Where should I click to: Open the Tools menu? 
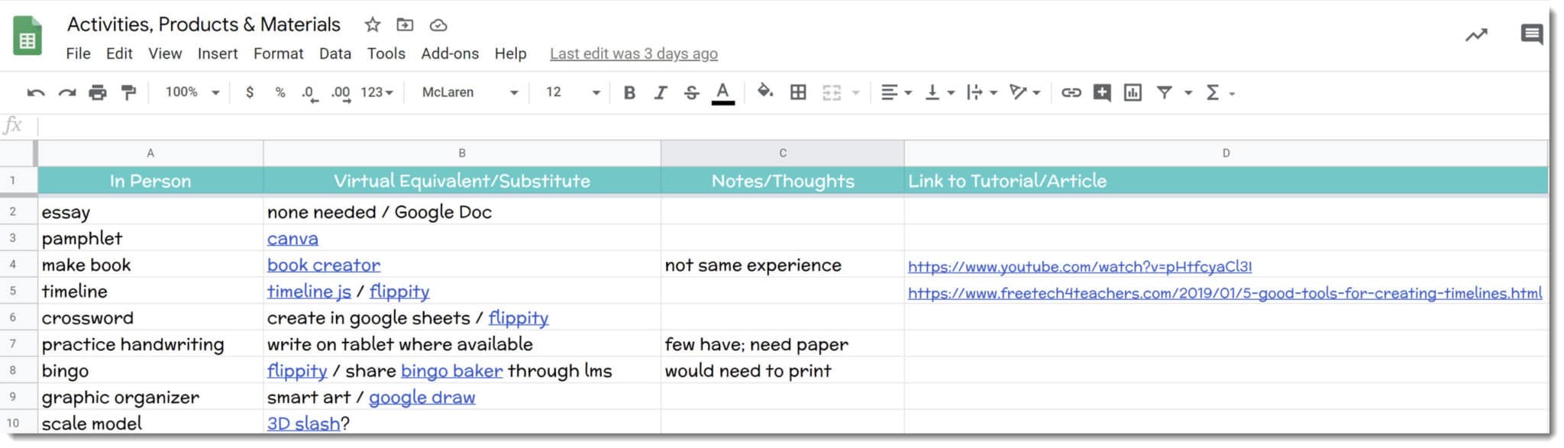(386, 53)
